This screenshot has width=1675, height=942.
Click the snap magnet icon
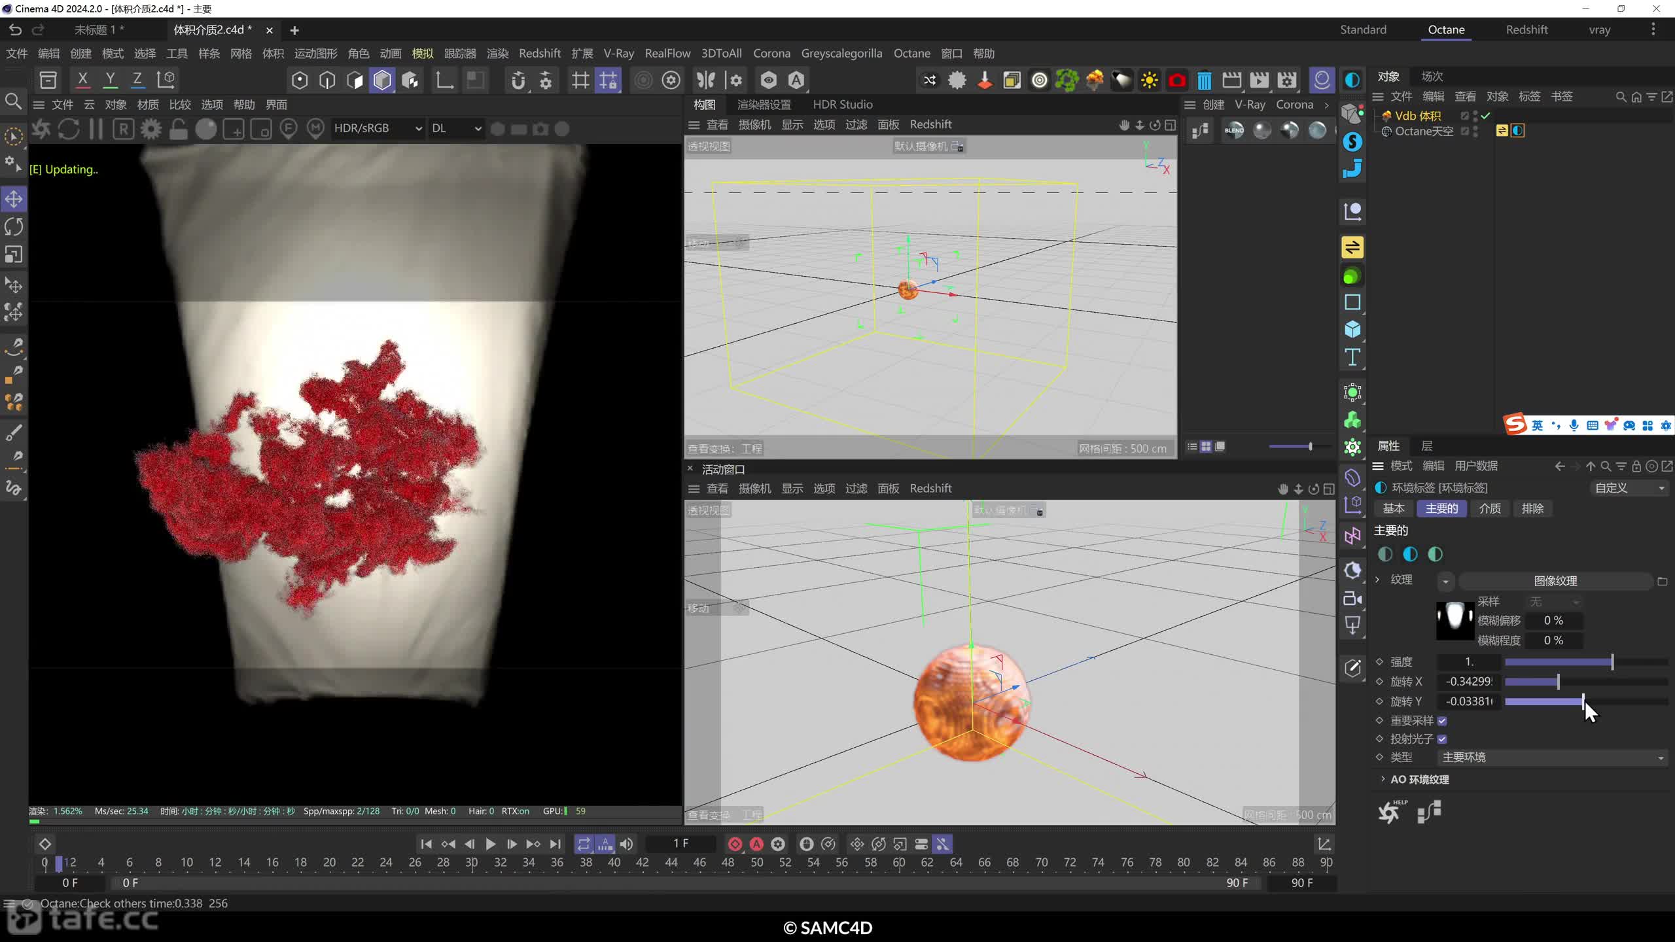[518, 80]
